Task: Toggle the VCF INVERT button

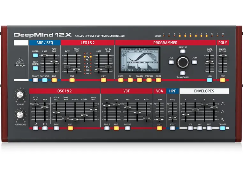Action: click(128, 128)
